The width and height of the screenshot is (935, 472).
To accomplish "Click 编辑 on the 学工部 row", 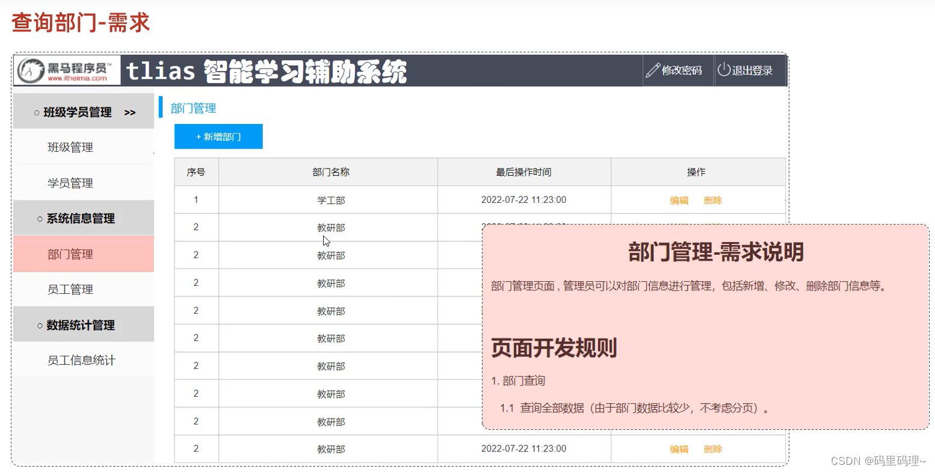I will click(x=678, y=200).
